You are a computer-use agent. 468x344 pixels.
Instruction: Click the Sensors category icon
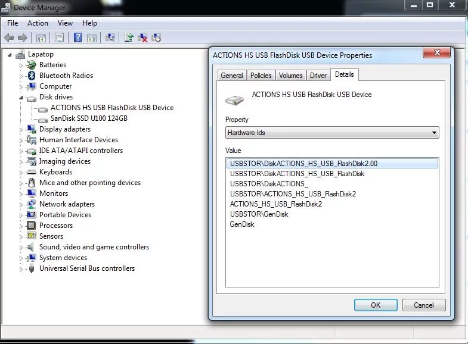click(32, 236)
